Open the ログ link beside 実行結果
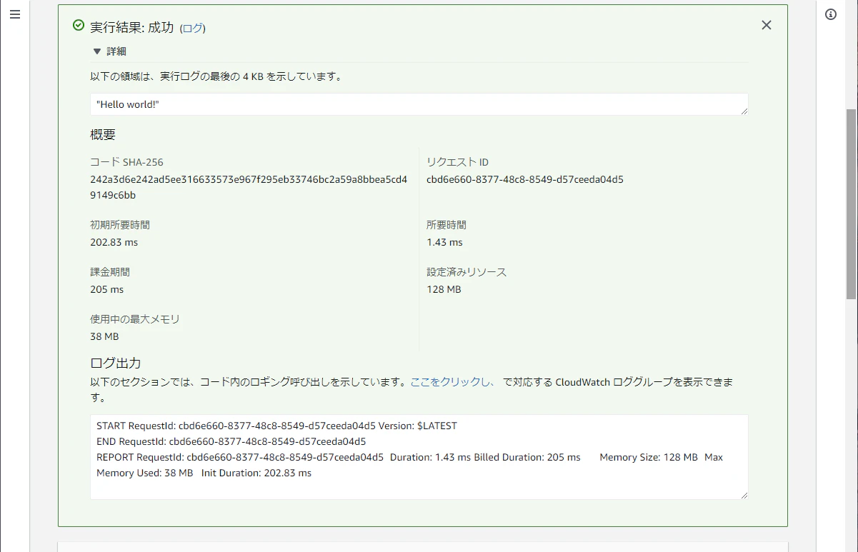 click(194, 27)
